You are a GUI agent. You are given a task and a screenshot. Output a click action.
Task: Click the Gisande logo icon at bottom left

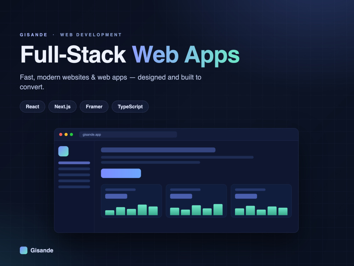point(24,250)
